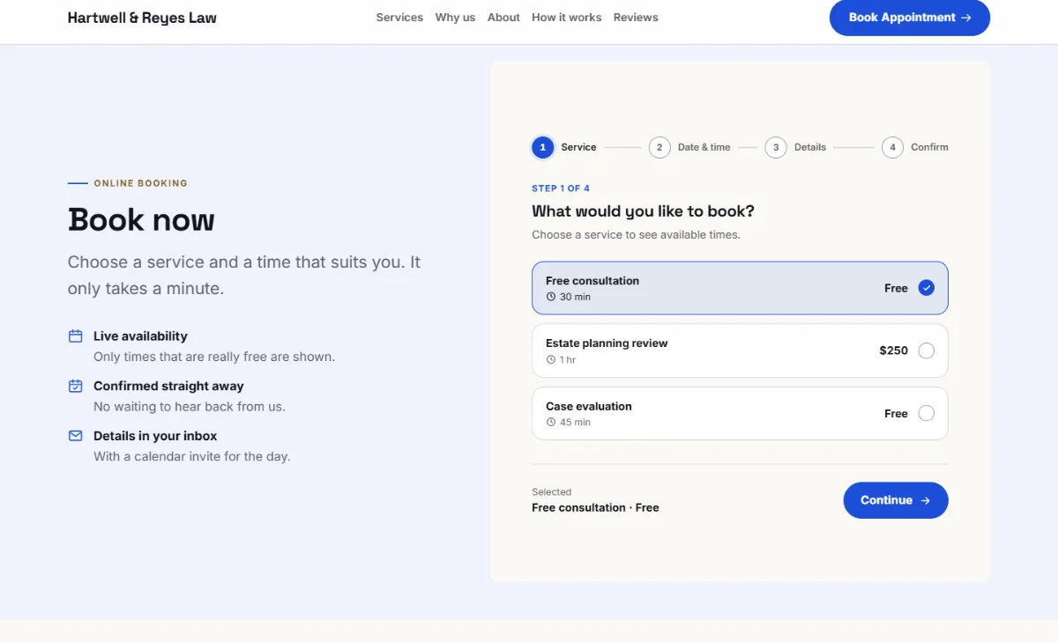Open the Services nav link
This screenshot has width=1058, height=642.
coord(399,18)
